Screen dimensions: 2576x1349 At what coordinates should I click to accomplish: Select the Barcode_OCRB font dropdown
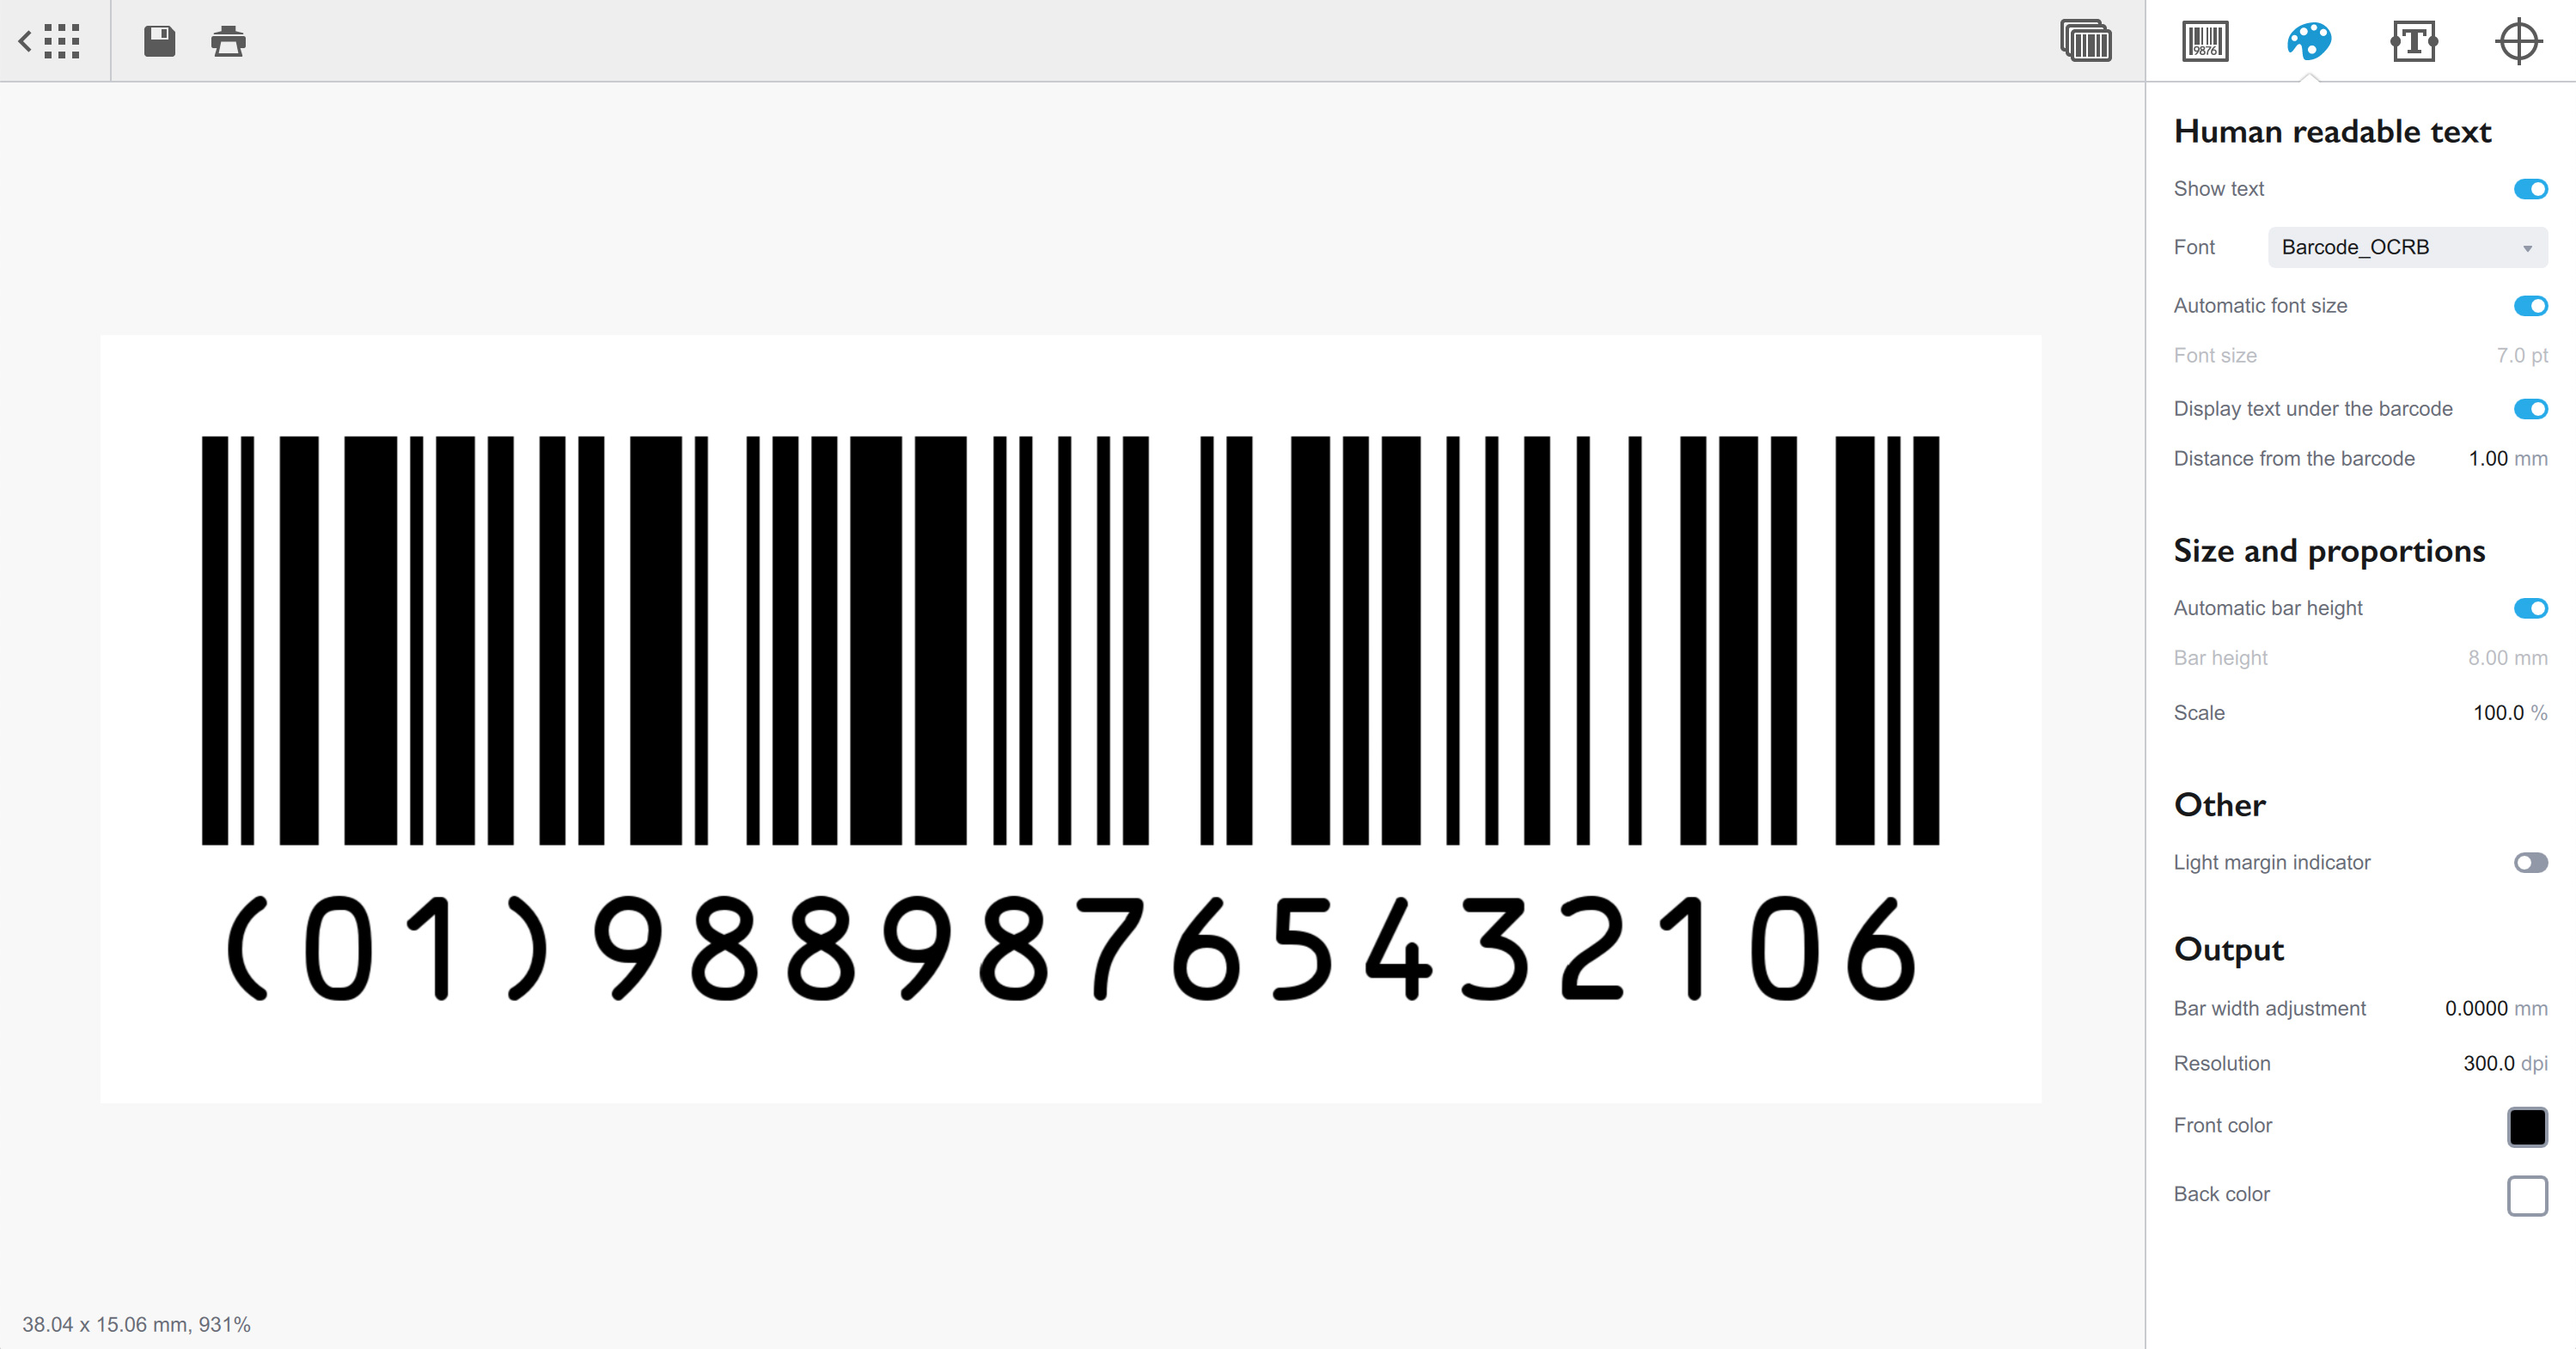(2408, 247)
